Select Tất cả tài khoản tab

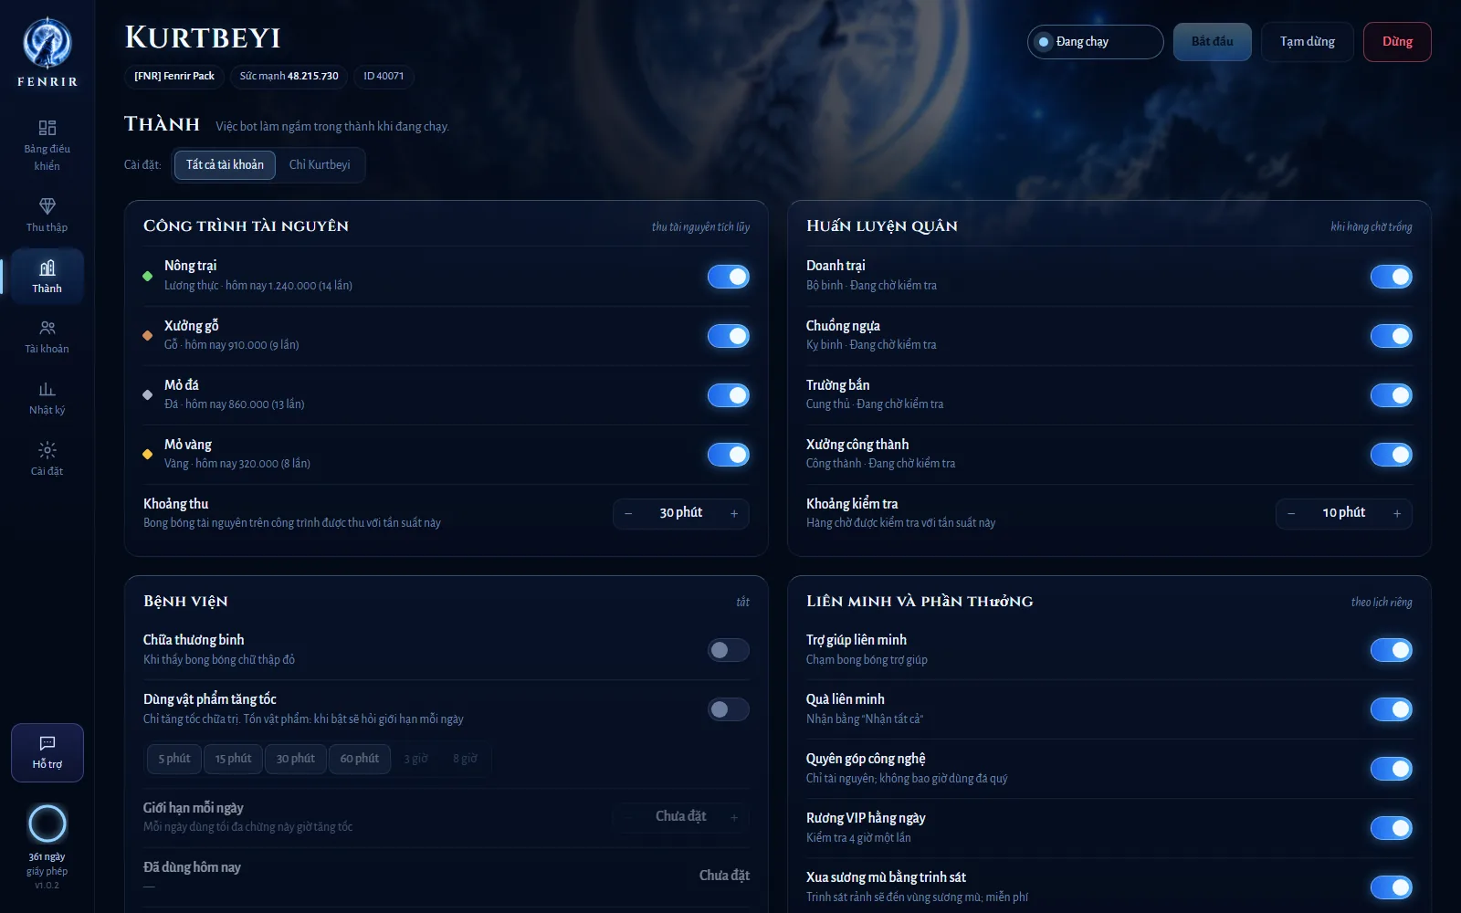(x=225, y=164)
